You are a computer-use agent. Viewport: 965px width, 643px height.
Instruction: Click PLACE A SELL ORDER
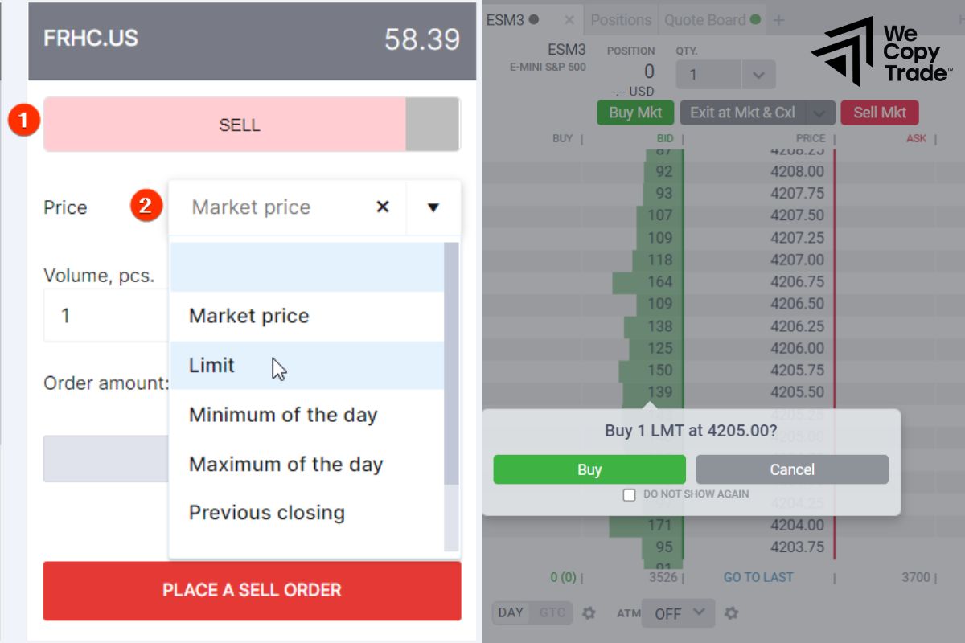click(252, 590)
